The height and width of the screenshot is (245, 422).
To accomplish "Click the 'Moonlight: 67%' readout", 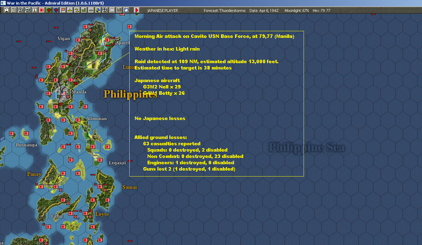I will pos(297,11).
